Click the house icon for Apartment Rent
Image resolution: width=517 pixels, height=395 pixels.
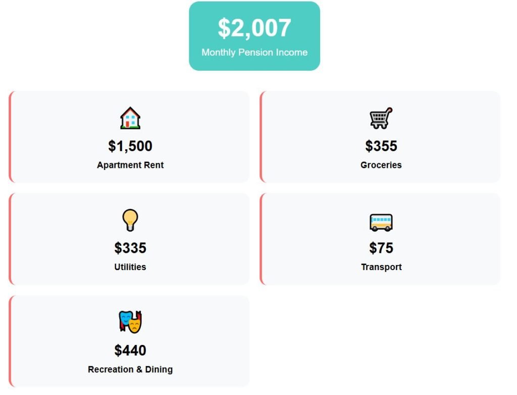pyautogui.click(x=130, y=118)
